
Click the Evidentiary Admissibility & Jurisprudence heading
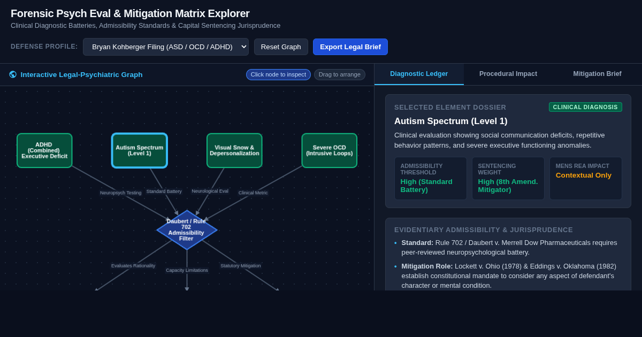pos(484,229)
